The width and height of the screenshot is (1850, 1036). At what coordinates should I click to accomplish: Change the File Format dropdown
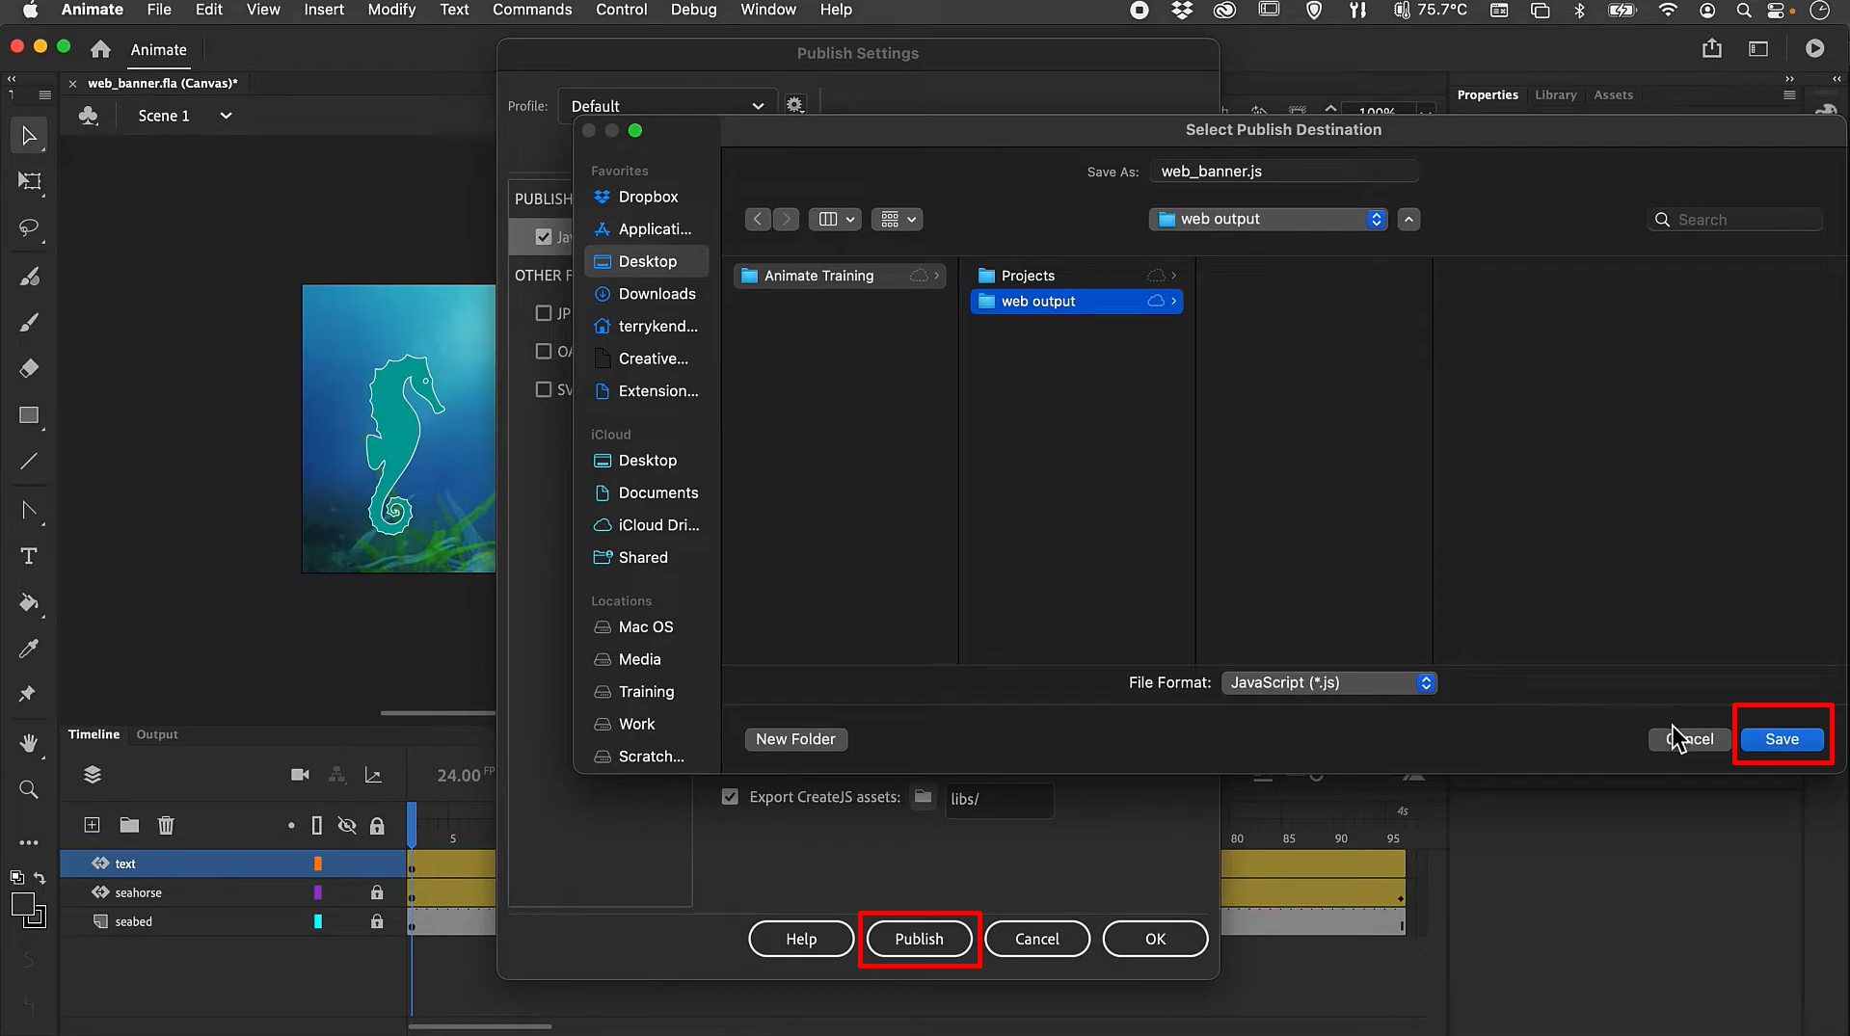1328,682
